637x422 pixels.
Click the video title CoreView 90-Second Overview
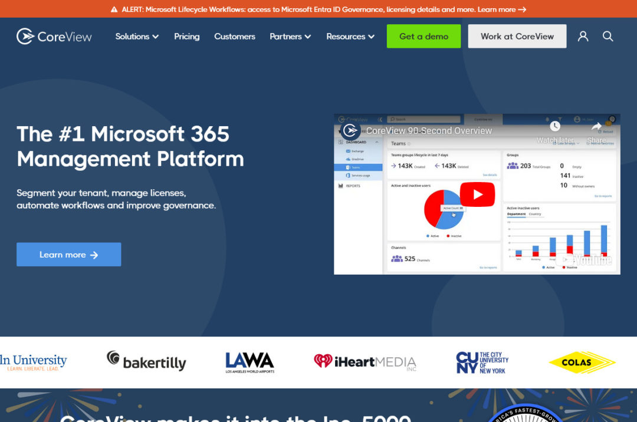(x=429, y=131)
